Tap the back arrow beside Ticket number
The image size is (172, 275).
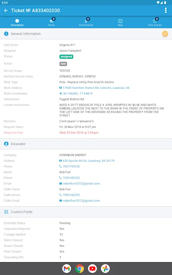pos(6,10)
